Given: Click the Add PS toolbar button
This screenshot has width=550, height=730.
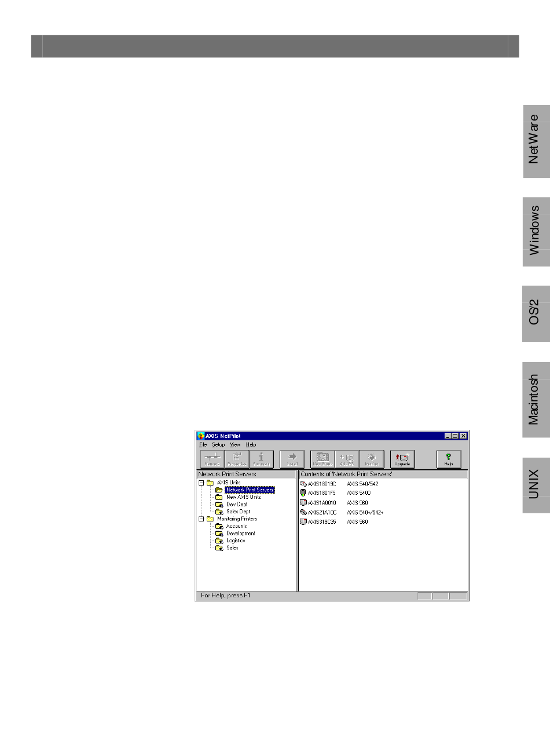Looking at the screenshot, I should pos(347,459).
